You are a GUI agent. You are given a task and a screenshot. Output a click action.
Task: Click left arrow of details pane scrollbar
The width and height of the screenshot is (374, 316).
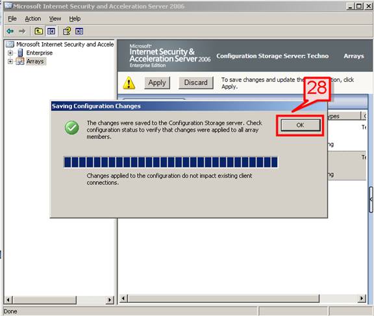coord(123,298)
